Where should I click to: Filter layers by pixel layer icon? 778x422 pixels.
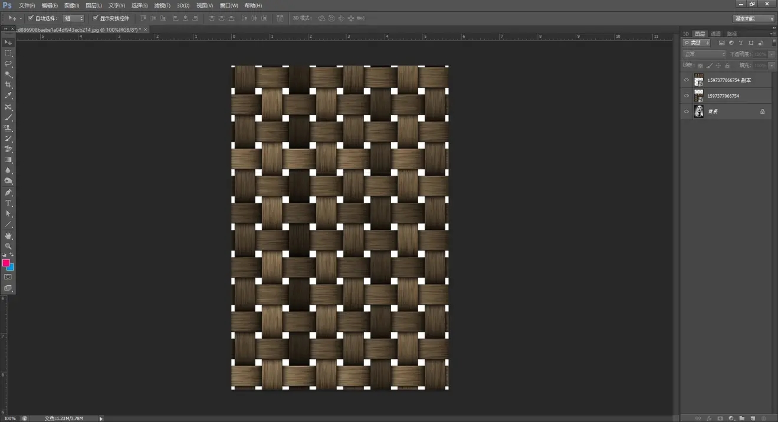tap(721, 43)
